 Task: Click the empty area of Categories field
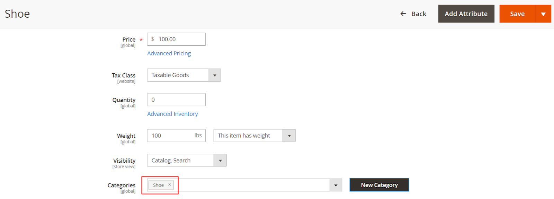coord(253,185)
